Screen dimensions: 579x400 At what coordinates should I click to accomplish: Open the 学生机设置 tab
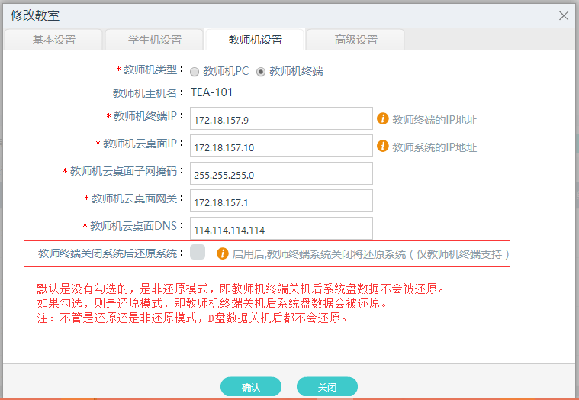154,40
